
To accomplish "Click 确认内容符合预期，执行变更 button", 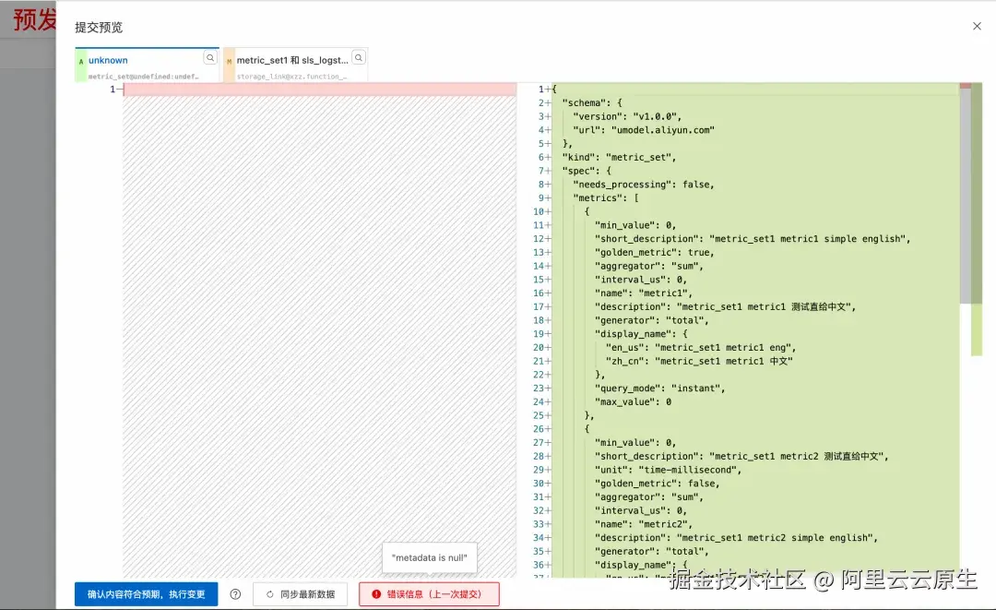I will coord(146,594).
